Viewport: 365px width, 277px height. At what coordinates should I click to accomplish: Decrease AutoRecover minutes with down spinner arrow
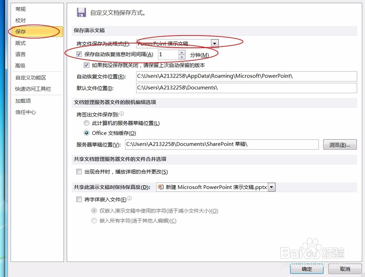182,57
